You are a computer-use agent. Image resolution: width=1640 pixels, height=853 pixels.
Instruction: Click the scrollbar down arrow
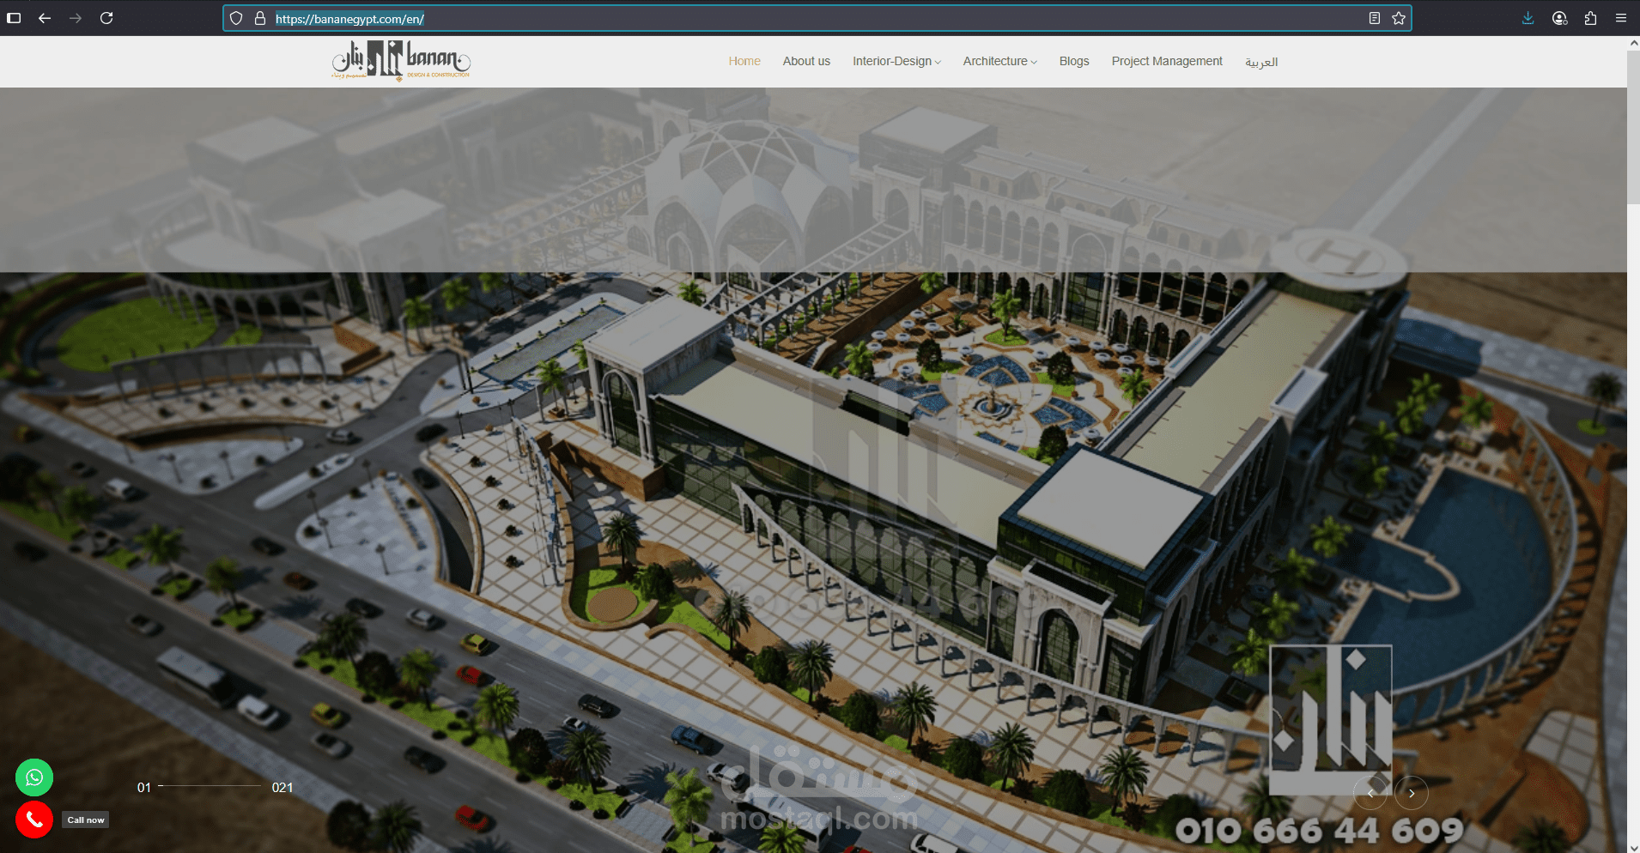pos(1633,847)
